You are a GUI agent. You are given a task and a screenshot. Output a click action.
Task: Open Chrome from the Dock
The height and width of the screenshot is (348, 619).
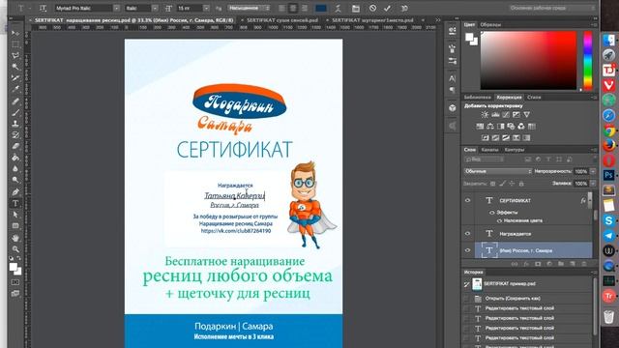tap(608, 130)
